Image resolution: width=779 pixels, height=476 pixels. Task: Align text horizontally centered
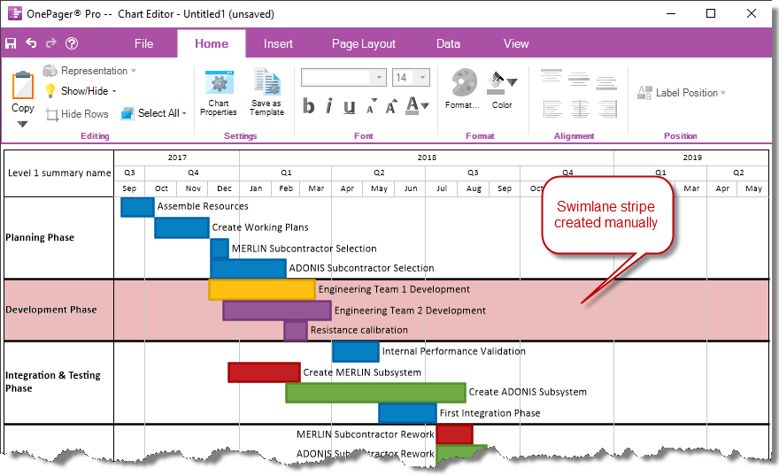pos(580,109)
